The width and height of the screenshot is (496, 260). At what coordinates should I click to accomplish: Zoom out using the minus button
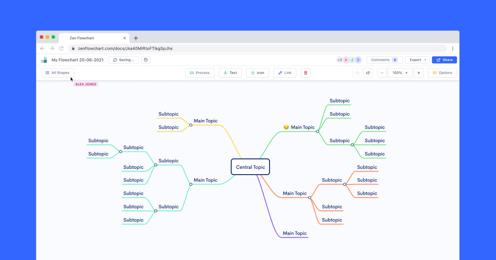382,73
